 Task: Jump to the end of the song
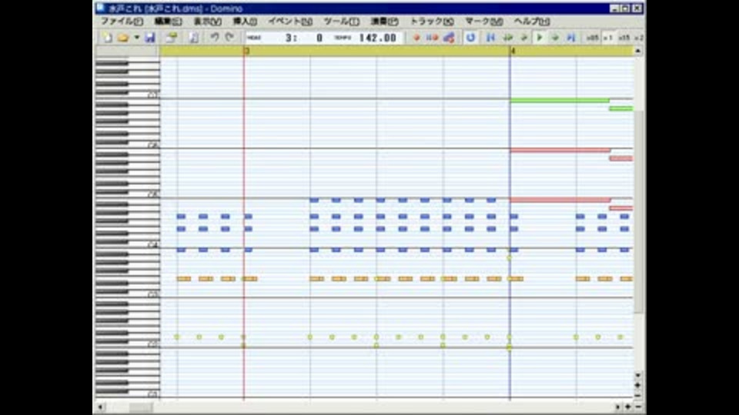pos(570,38)
